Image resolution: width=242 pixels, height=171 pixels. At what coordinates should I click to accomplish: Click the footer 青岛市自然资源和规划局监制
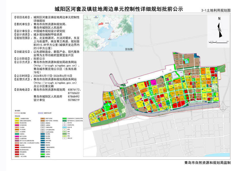click(207, 162)
